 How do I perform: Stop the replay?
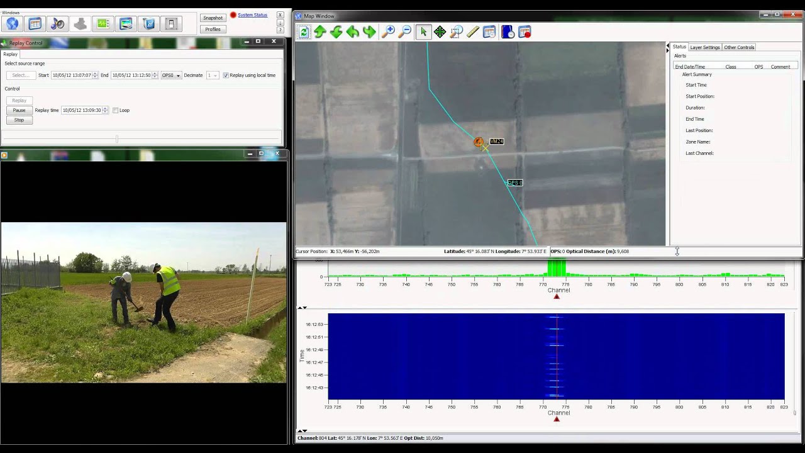(19, 120)
